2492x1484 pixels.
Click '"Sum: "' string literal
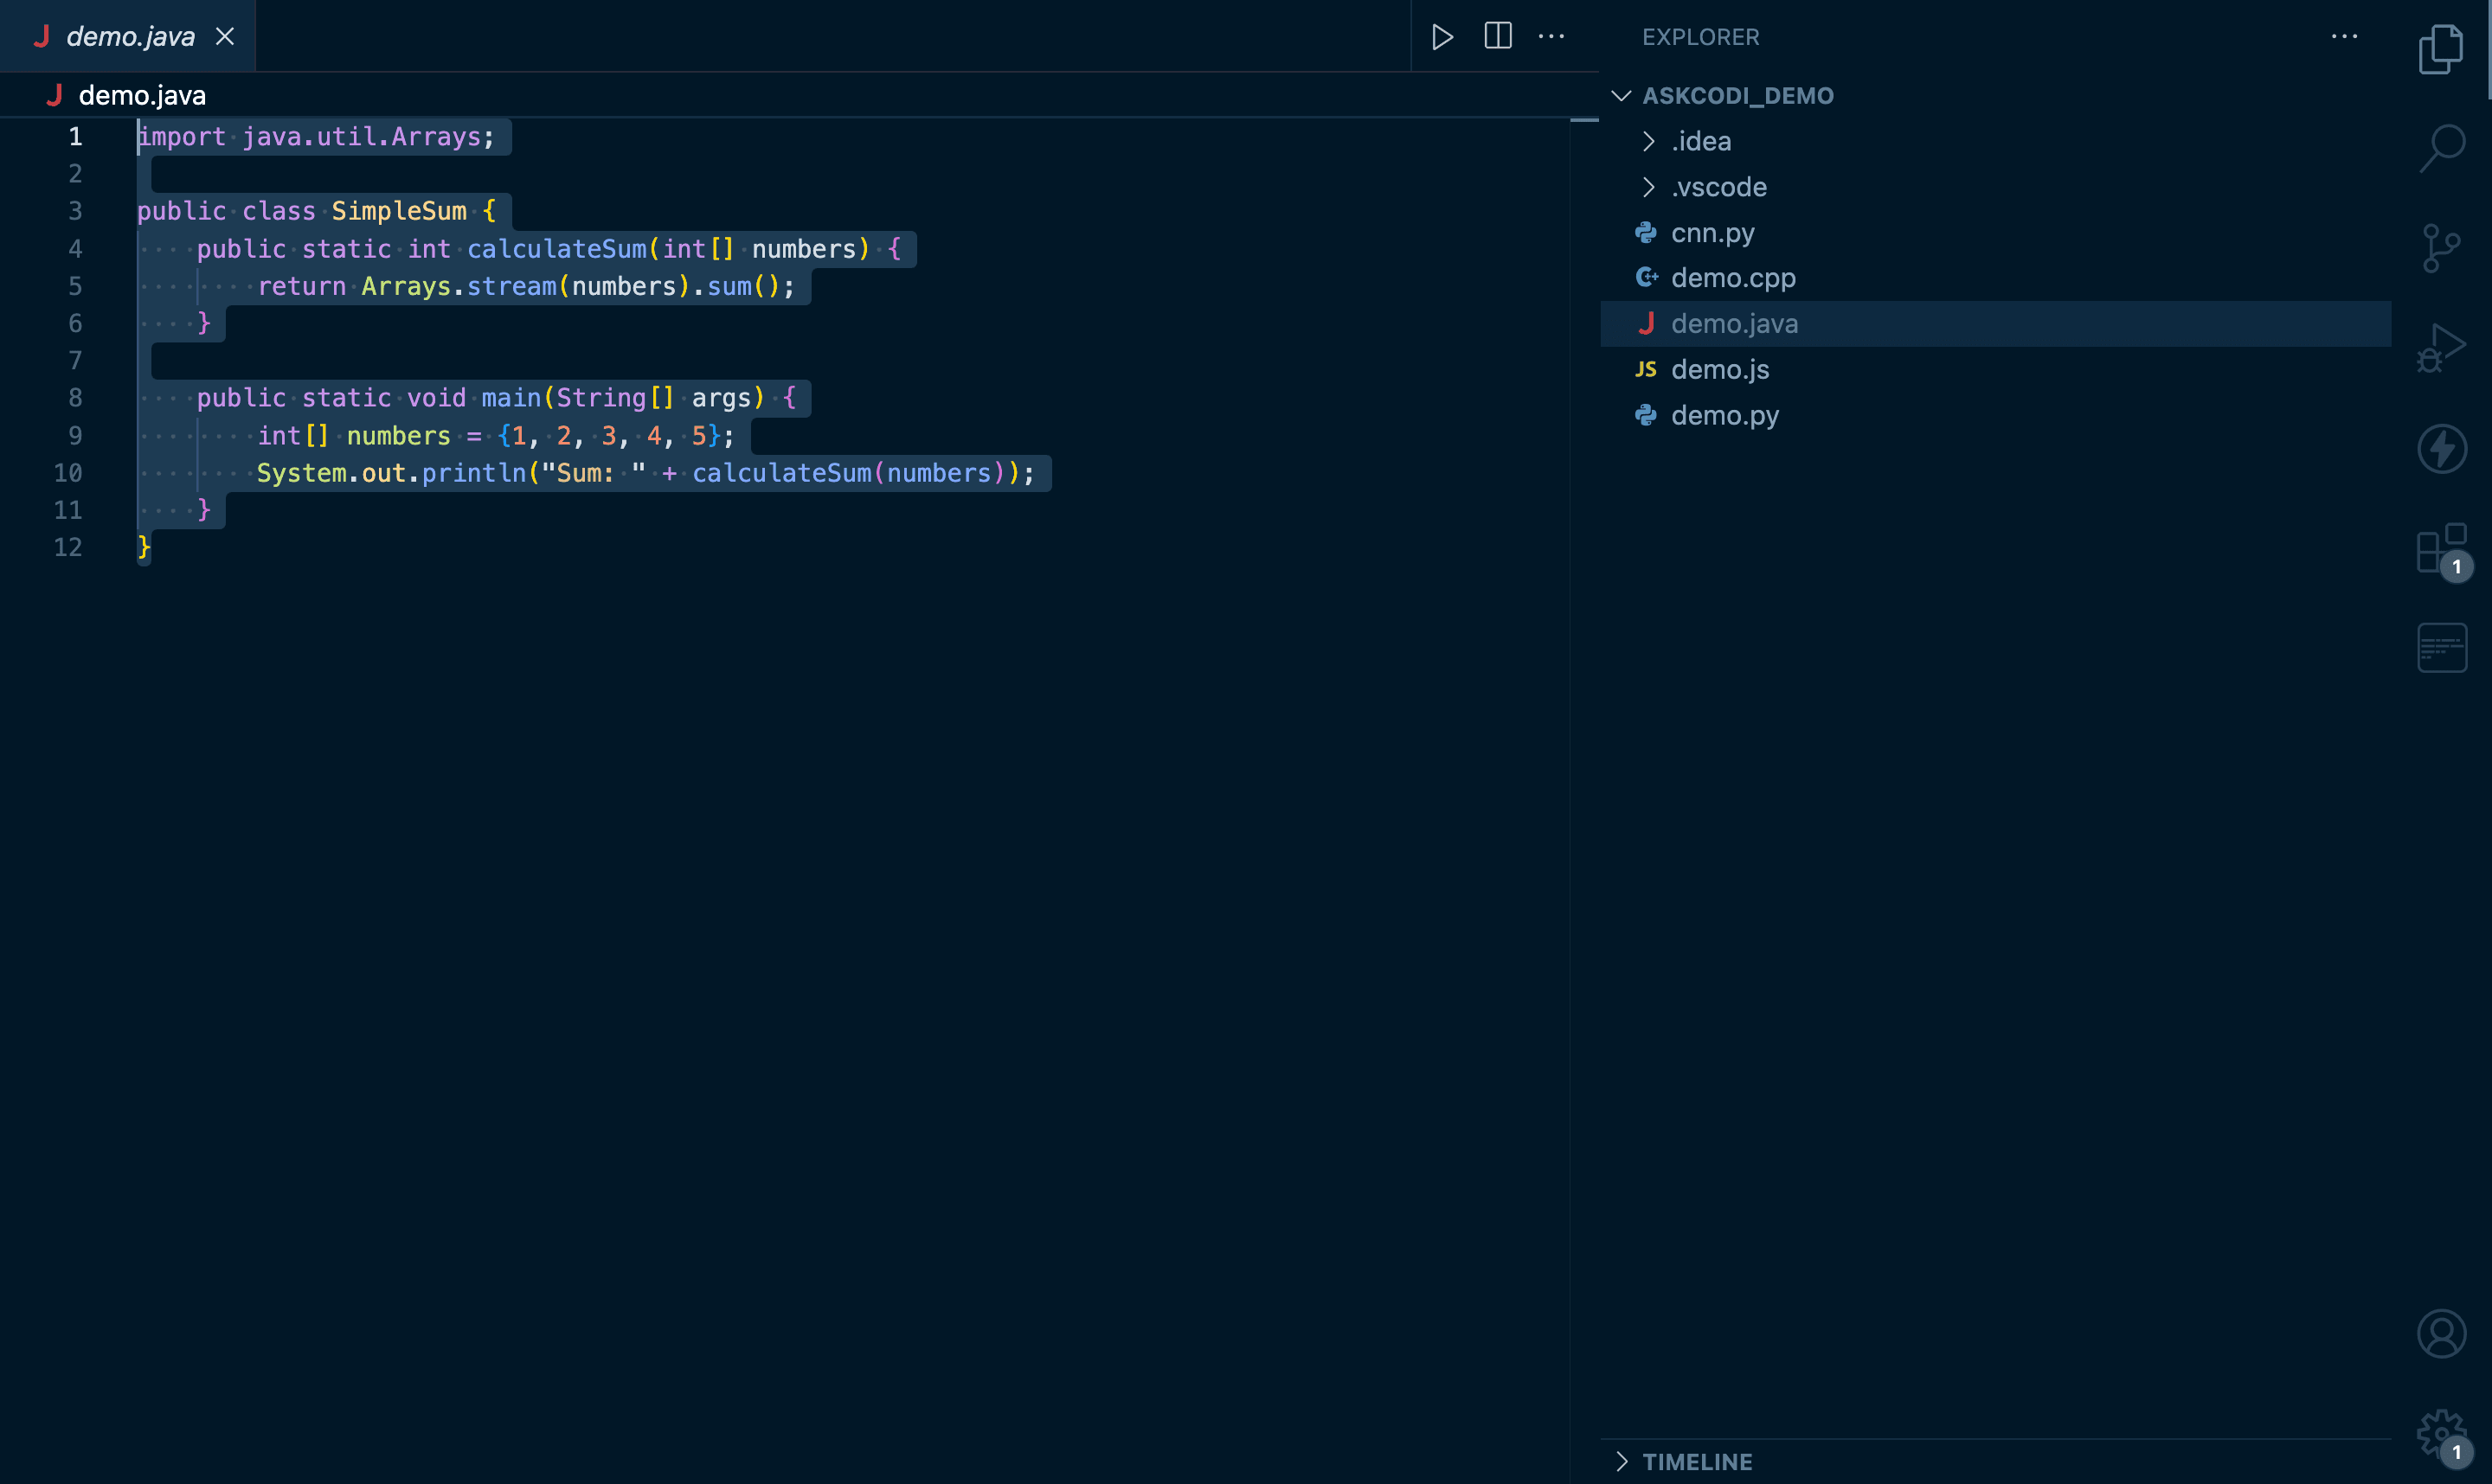click(x=594, y=472)
